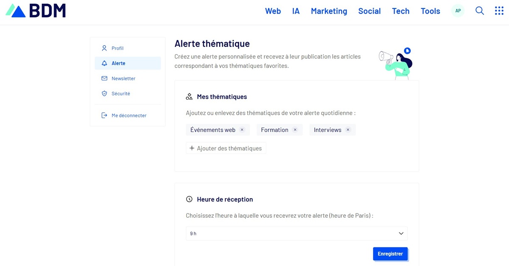
Task: Click the clock icon beside Heure de réception
Action: [x=189, y=199]
